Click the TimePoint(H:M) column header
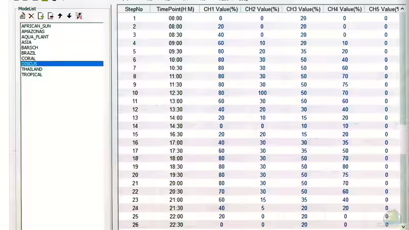The width and height of the screenshot is (409, 230). 175,9
